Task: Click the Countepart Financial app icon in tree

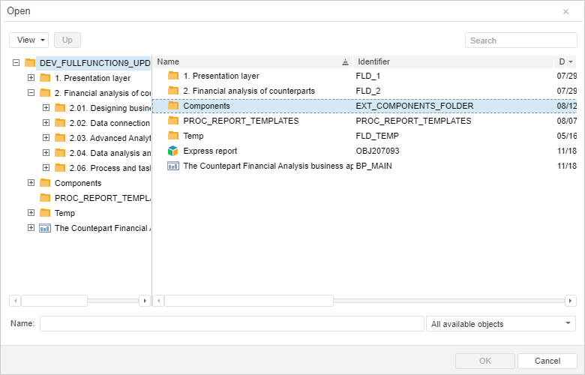Action: (45, 228)
